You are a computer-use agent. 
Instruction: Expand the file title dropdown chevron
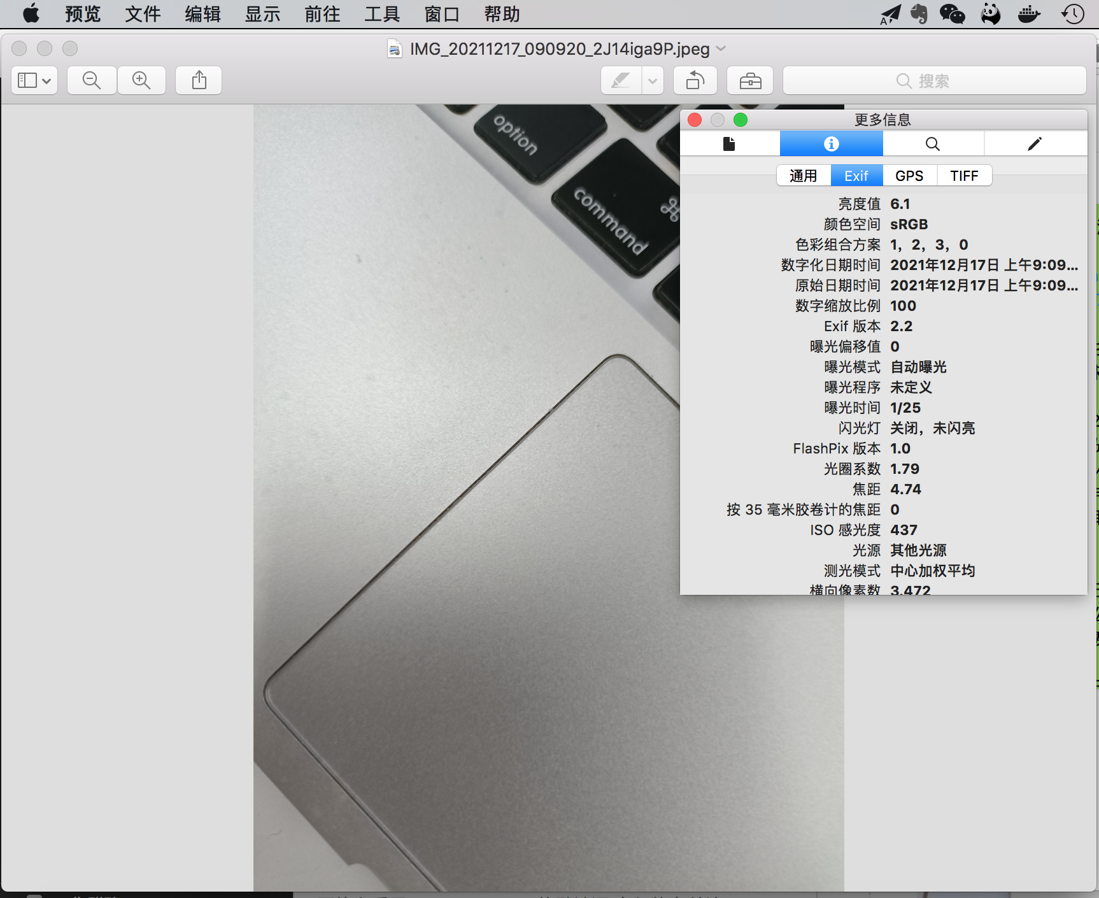pyautogui.click(x=721, y=48)
